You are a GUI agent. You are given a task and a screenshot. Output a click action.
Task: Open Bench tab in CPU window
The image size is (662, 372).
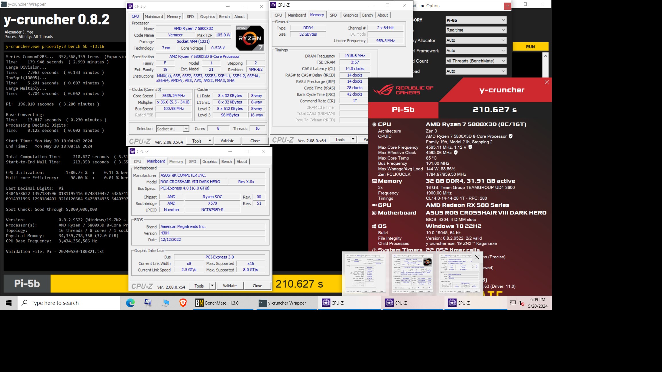224,17
